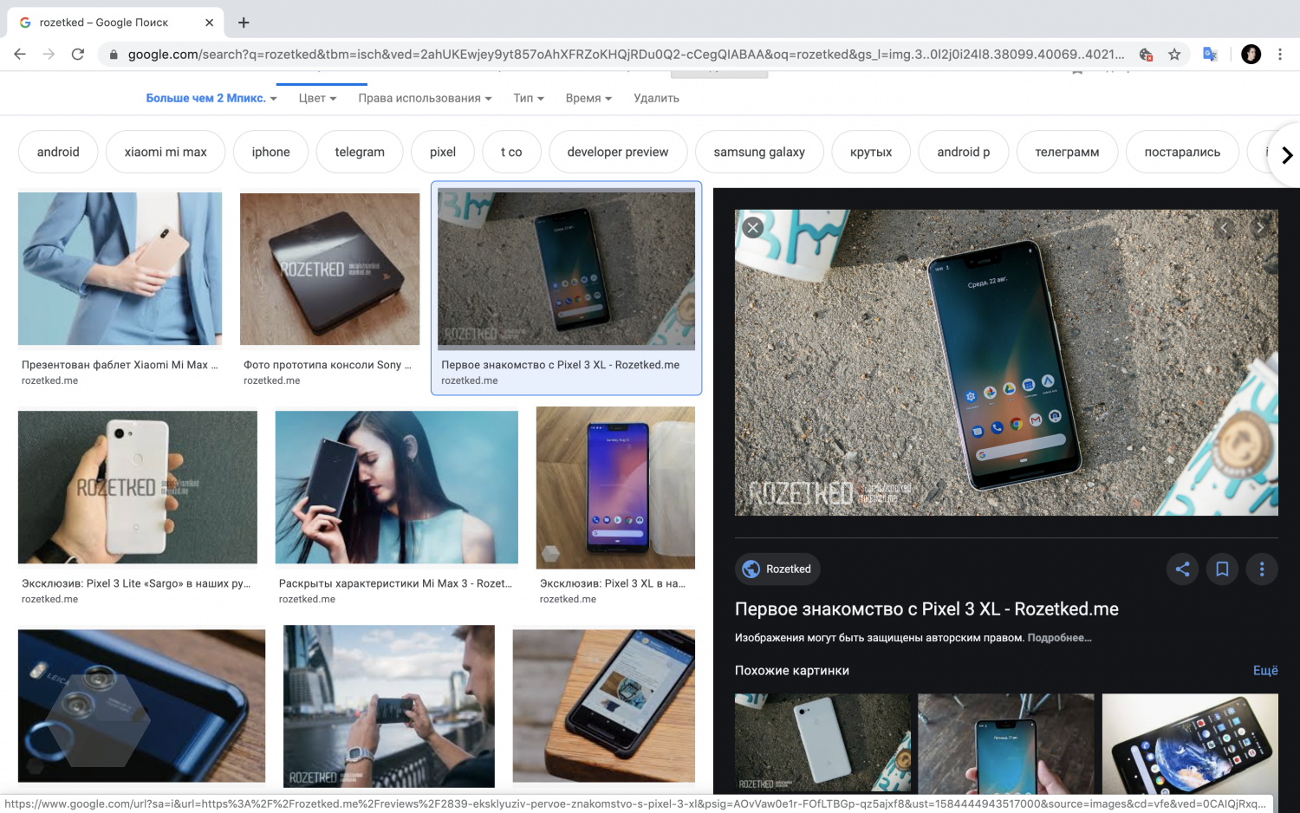This screenshot has height=813, width=1300.
Task: Click the Удалить clear filters link
Action: click(x=656, y=98)
